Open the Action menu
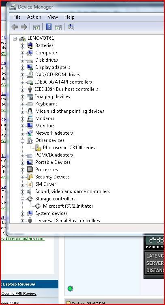165x305 pixels. pos(34,17)
